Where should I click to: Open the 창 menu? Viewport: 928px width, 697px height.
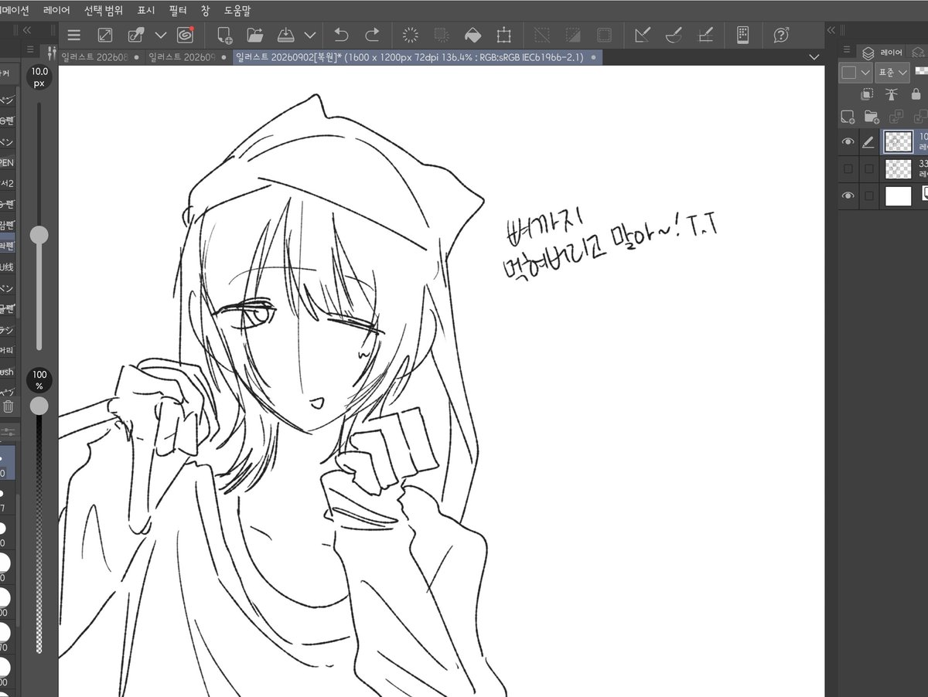click(205, 11)
